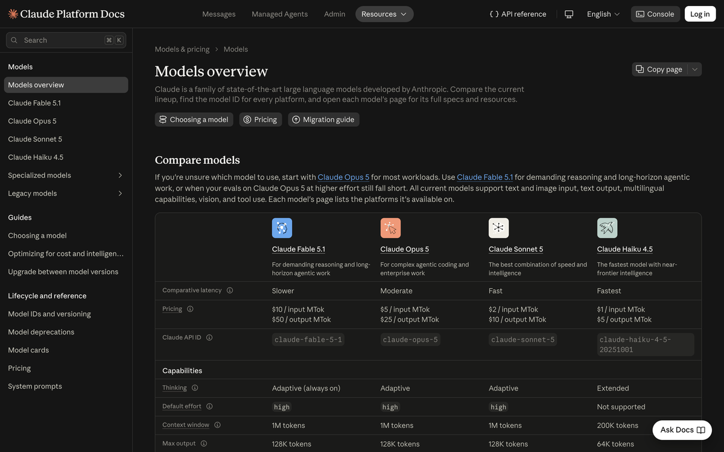
Task: Click info icon next to Pricing row
Action: pos(190,309)
